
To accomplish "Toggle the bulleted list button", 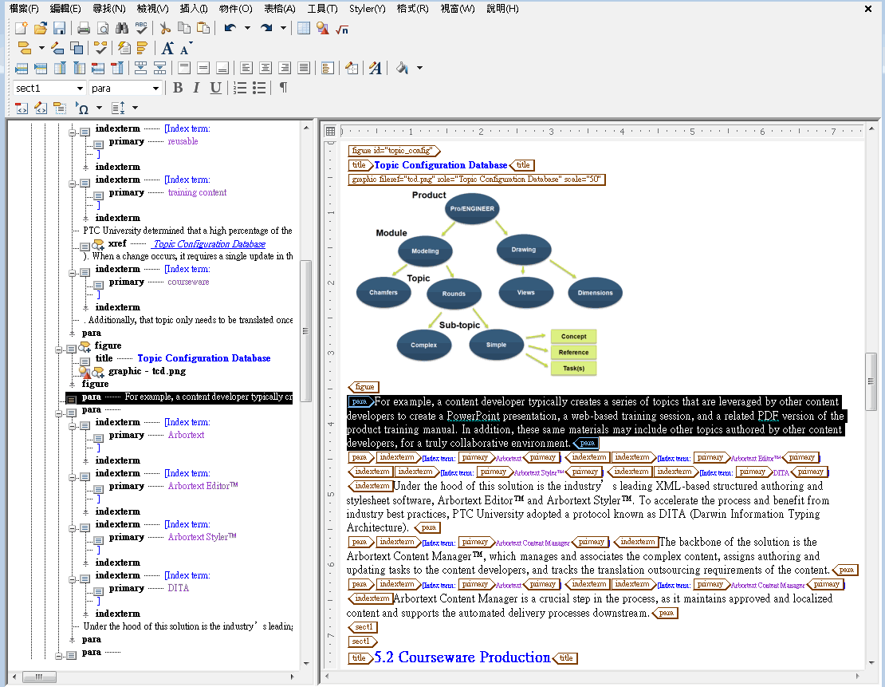I will click(259, 88).
